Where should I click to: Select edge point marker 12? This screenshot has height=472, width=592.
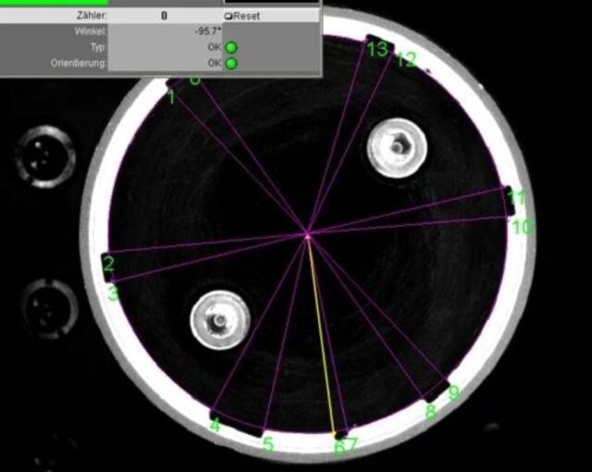[406, 59]
